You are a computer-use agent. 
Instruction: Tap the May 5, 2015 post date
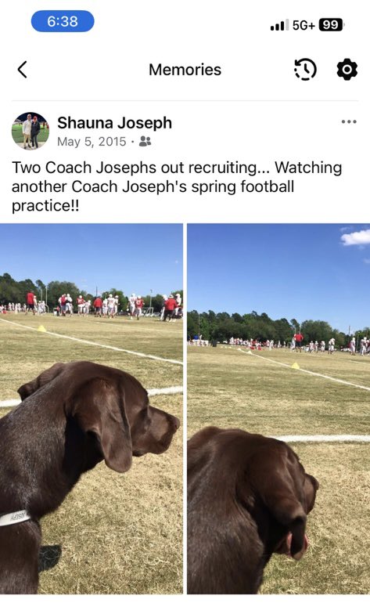pyautogui.click(x=92, y=142)
